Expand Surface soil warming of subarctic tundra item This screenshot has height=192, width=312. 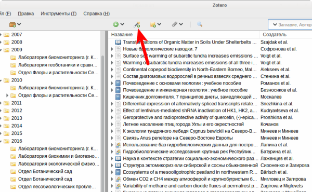click(x=112, y=56)
